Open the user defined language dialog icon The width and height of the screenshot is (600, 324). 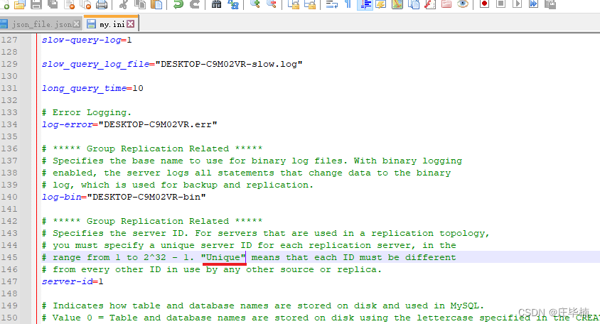point(381,4)
